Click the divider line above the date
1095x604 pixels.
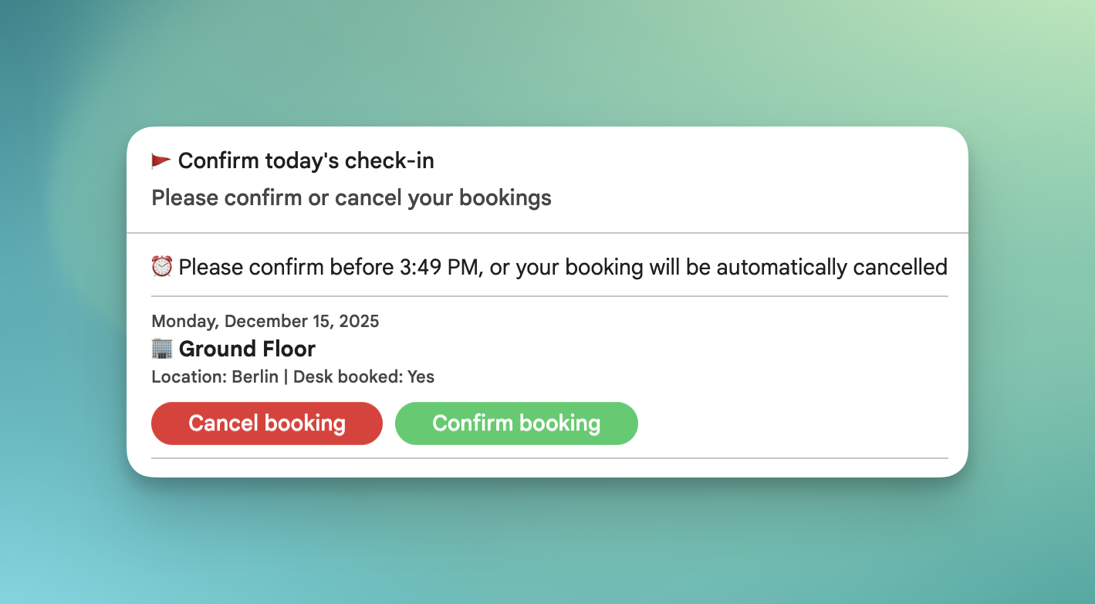tap(549, 295)
